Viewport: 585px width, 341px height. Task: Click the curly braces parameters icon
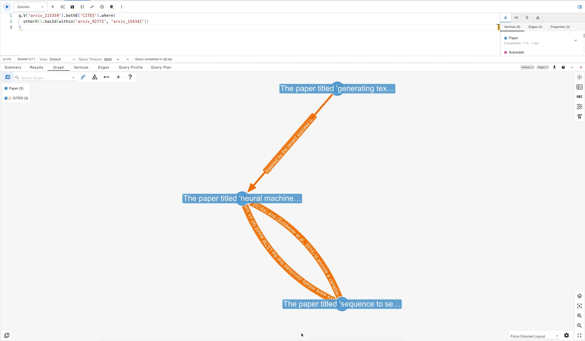tap(82, 7)
